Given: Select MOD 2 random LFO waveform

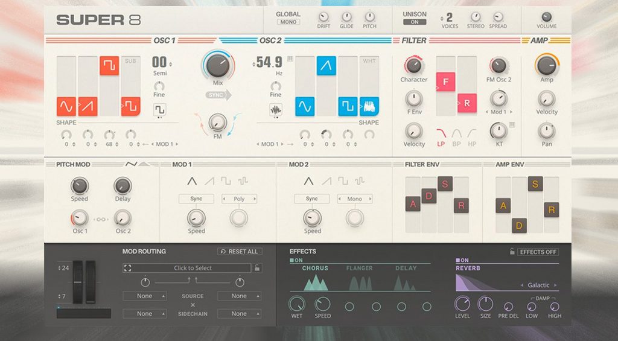Looking at the screenshot, I should pyautogui.click(x=360, y=181).
